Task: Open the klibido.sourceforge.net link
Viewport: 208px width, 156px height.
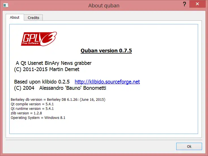Action: click(107, 82)
